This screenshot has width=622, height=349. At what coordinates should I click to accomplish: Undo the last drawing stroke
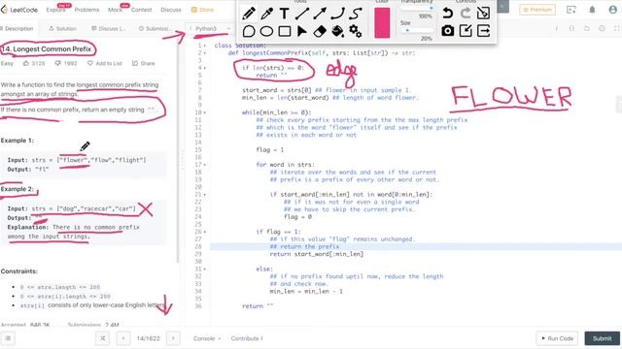click(x=447, y=13)
